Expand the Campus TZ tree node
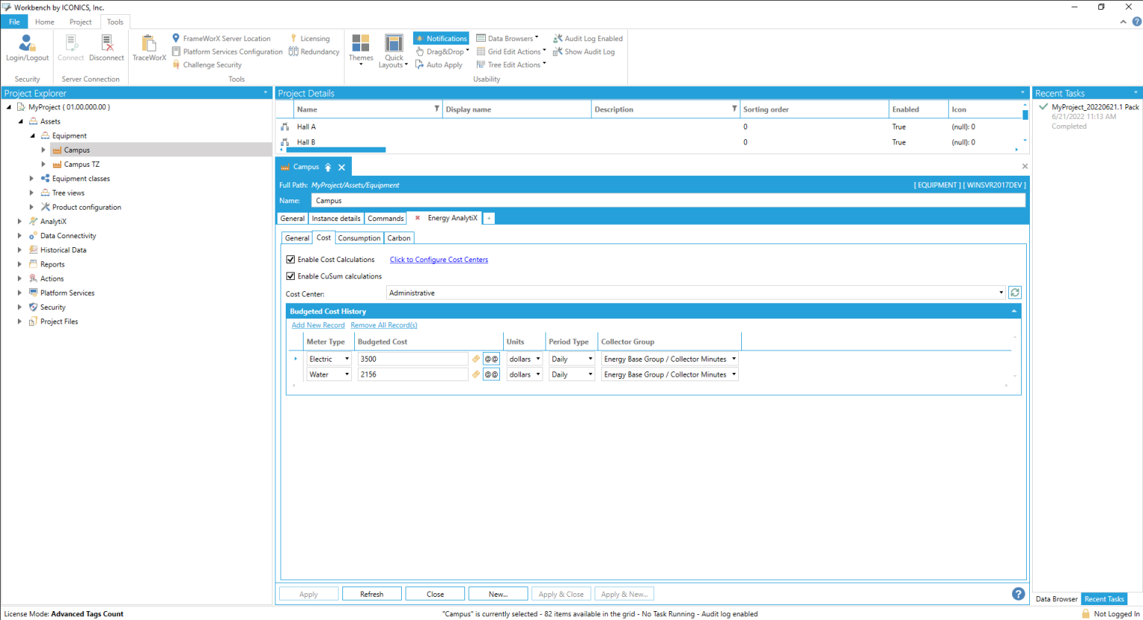1143x620 pixels. point(43,164)
